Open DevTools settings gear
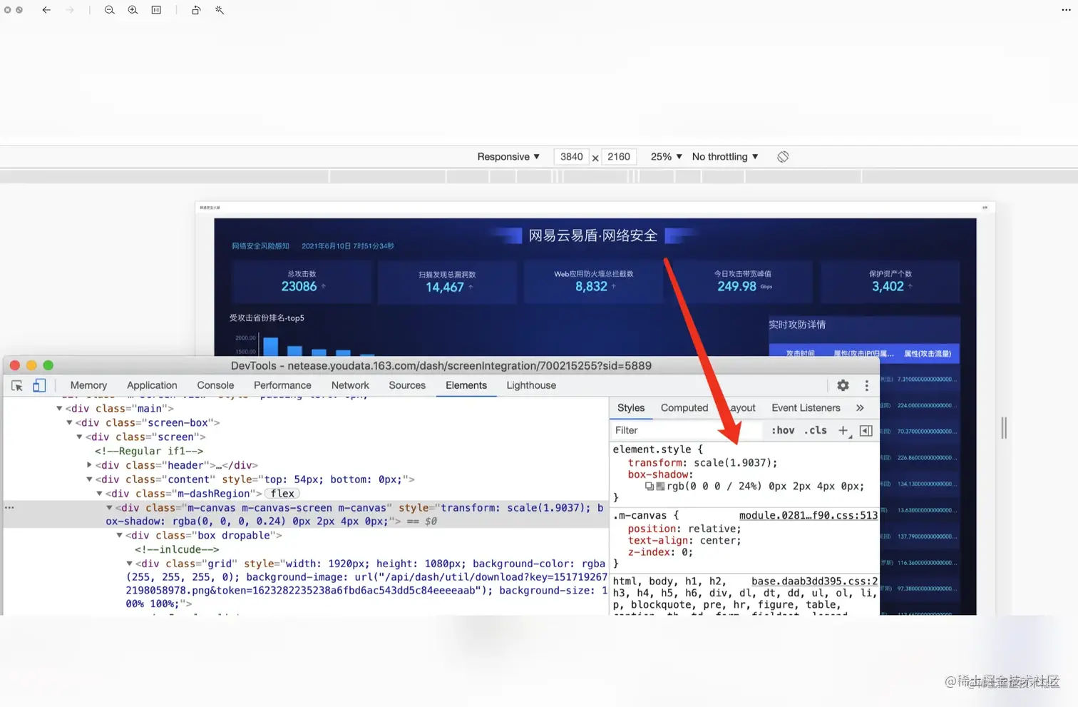Image resolution: width=1078 pixels, height=707 pixels. point(843,385)
